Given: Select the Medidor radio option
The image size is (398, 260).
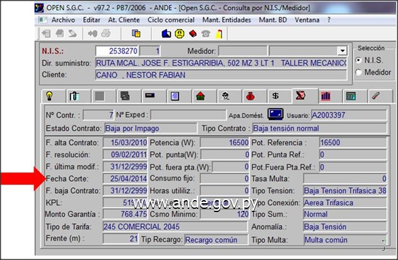Looking at the screenshot, I should click(359, 72).
